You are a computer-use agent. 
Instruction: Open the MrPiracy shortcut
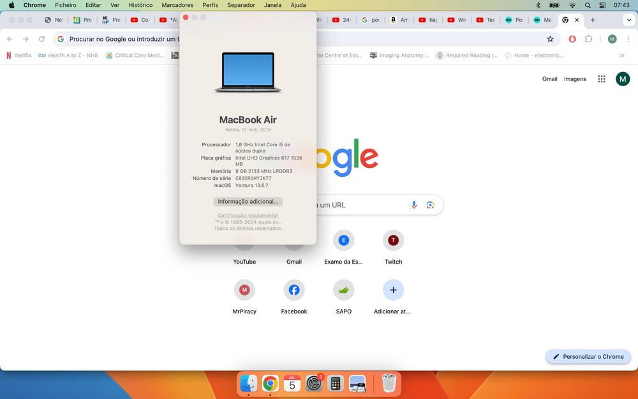(244, 297)
